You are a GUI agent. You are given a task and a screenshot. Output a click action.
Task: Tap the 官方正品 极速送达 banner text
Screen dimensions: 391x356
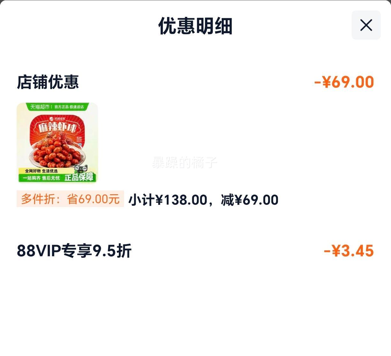pyautogui.click(x=69, y=107)
